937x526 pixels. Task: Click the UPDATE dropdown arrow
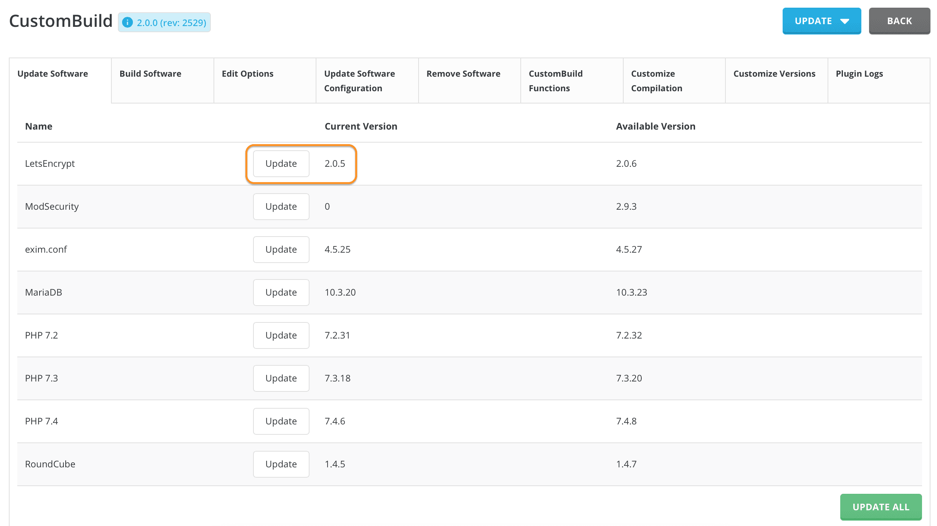844,21
